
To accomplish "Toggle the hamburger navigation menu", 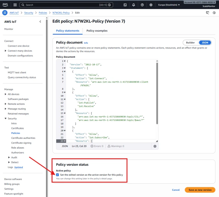I will [x=5, y=13].
